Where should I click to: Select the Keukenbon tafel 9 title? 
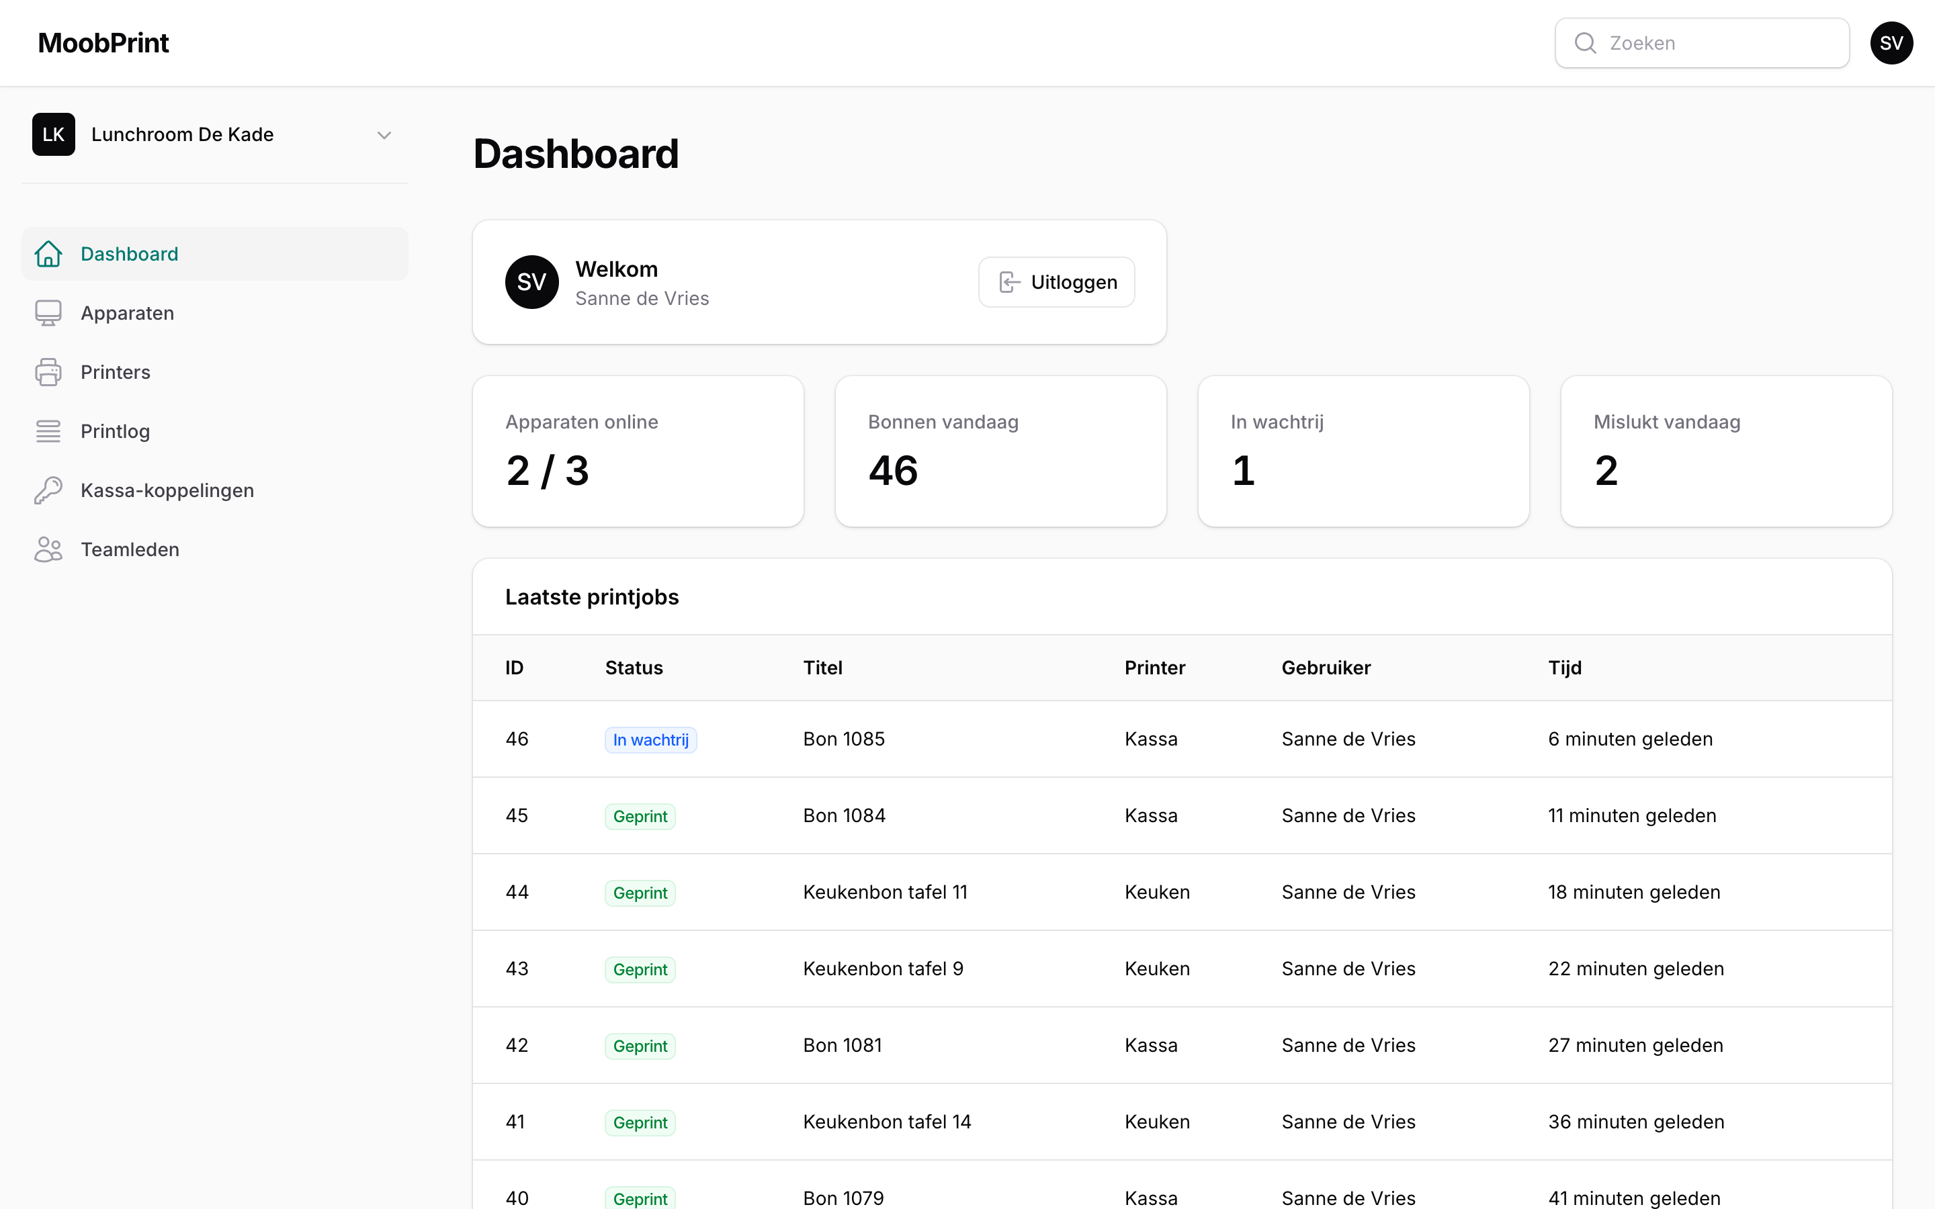pos(883,969)
